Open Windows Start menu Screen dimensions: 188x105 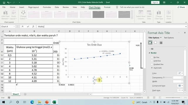4,102
